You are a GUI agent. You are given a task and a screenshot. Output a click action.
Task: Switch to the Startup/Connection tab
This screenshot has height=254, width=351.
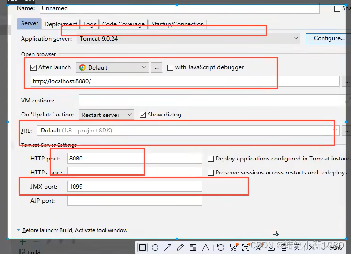tap(177, 24)
